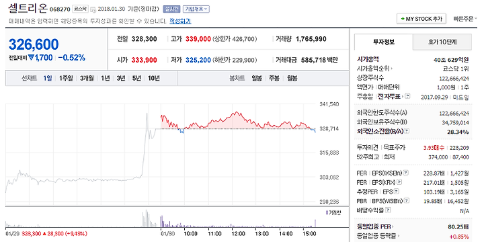The width and height of the screenshot is (484, 242).
Task: Open help icon for 외국인소진율(B/A)
Action: coord(407,131)
